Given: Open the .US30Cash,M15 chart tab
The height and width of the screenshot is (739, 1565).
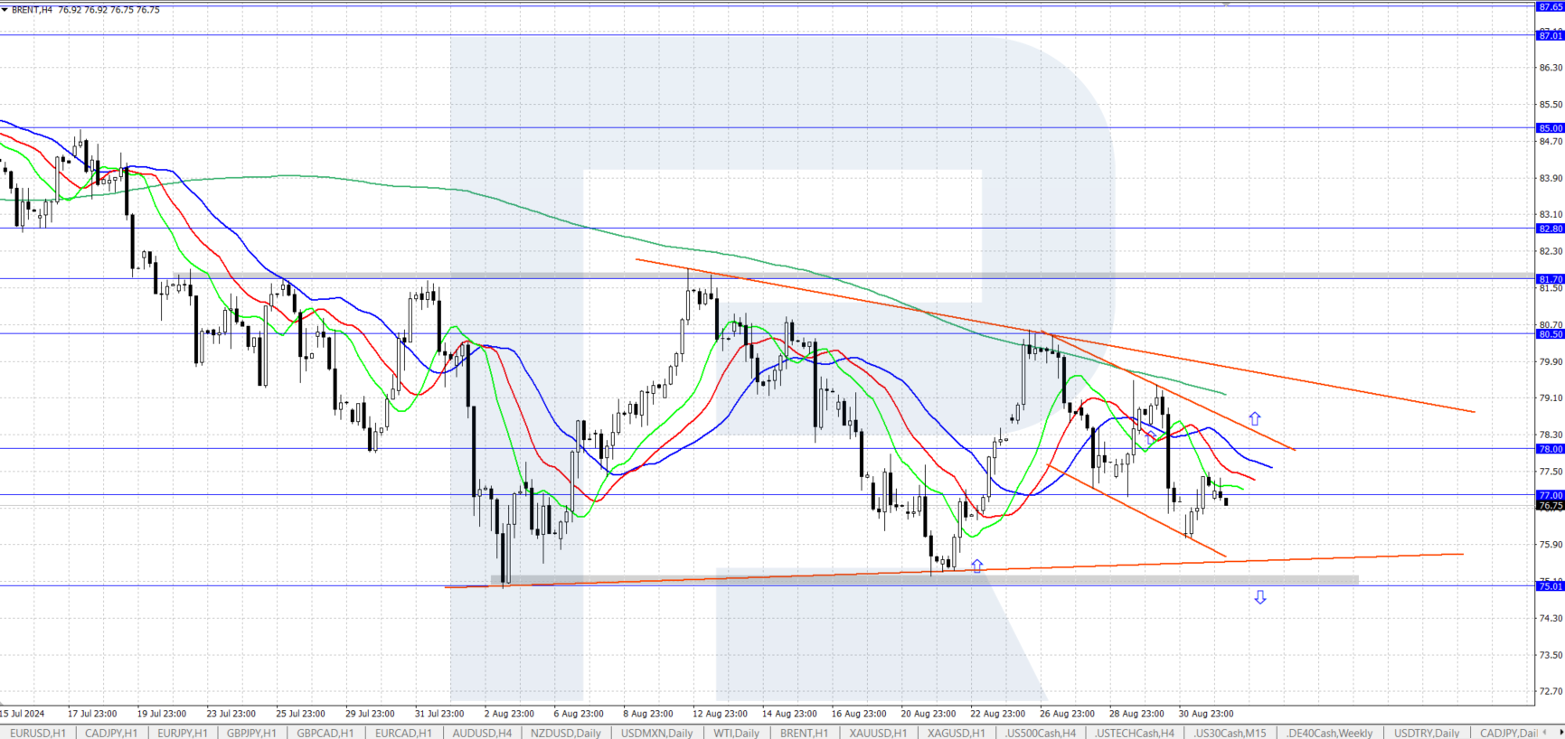Looking at the screenshot, I should point(1230,733).
